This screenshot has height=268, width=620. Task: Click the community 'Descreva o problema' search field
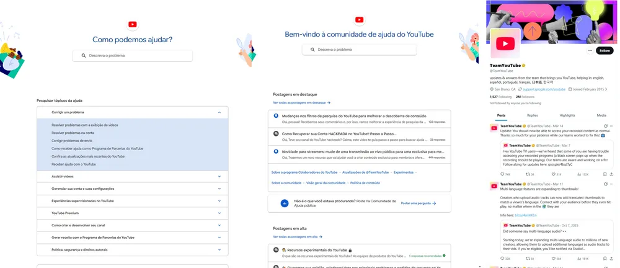point(359,50)
